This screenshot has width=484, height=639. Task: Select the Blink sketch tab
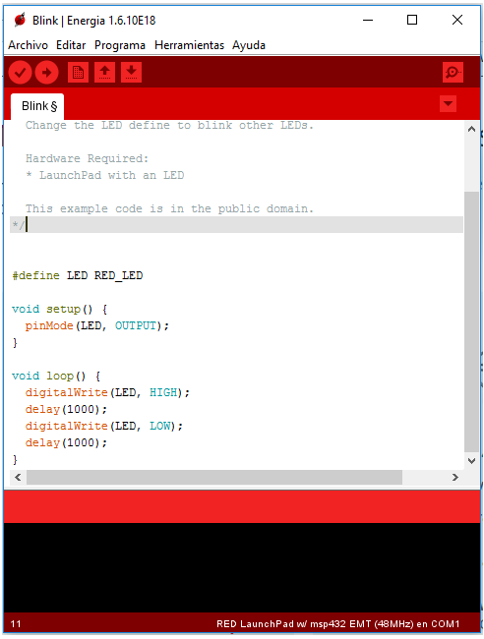37,106
